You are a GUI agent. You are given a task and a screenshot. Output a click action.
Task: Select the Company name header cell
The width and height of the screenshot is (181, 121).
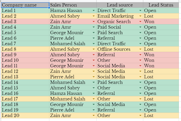coord(25,5)
